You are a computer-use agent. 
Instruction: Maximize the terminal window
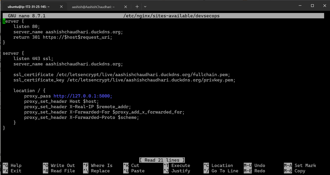[312, 6]
